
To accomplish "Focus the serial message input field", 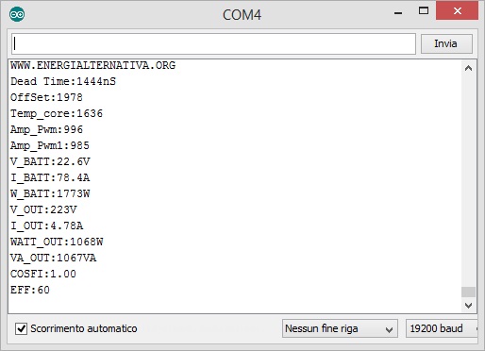I will point(213,43).
